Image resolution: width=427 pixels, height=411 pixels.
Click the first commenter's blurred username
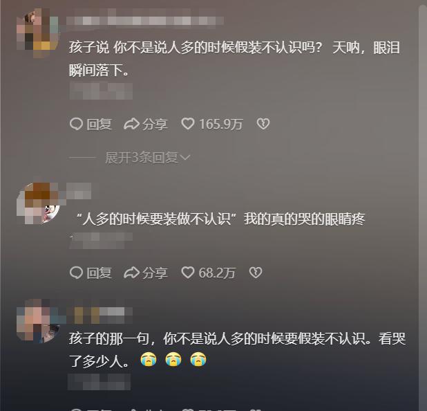pyautogui.click(x=145, y=21)
